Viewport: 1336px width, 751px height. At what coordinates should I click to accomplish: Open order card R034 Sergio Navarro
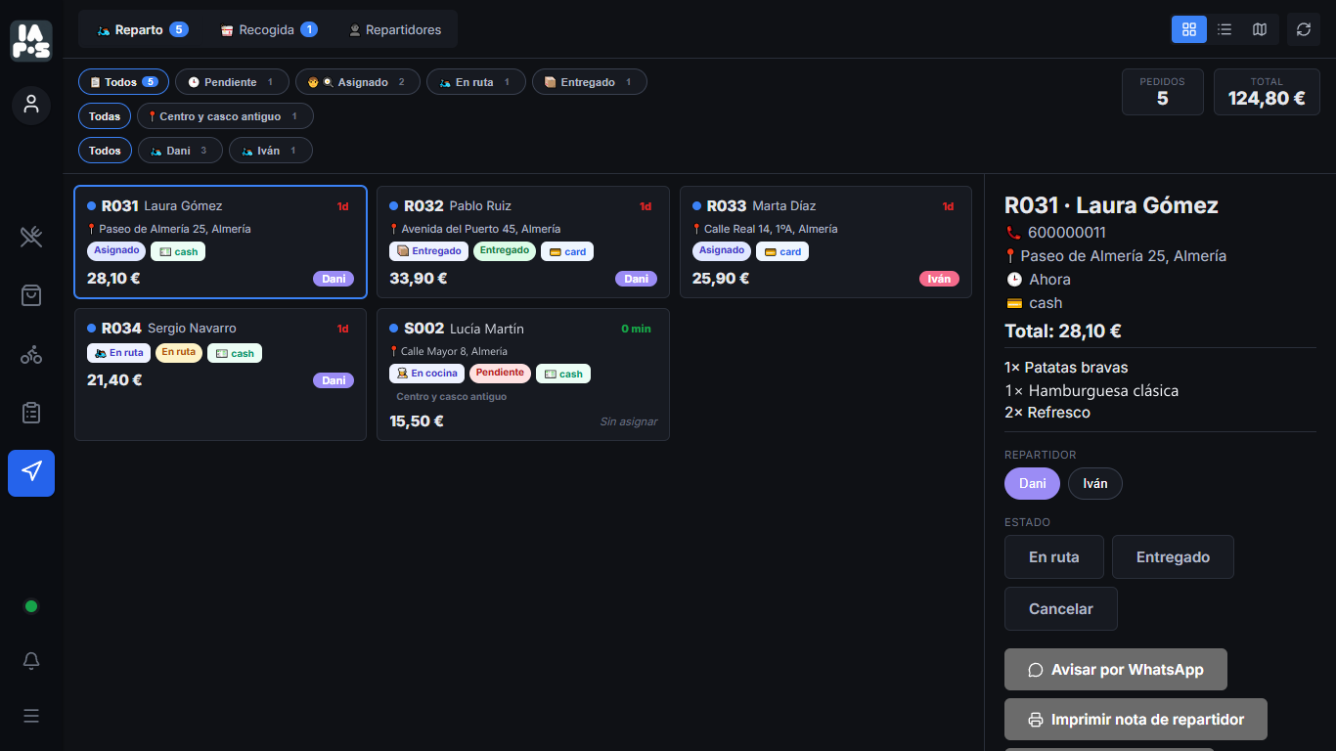pyautogui.click(x=221, y=375)
